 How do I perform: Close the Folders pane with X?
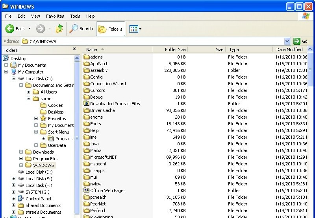click(x=74, y=49)
